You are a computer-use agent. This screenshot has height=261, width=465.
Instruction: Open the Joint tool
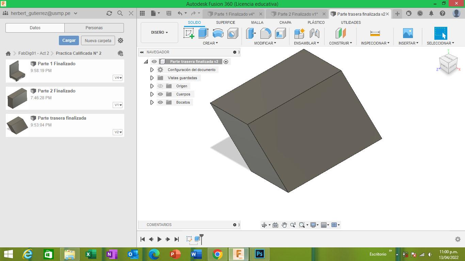(314, 33)
